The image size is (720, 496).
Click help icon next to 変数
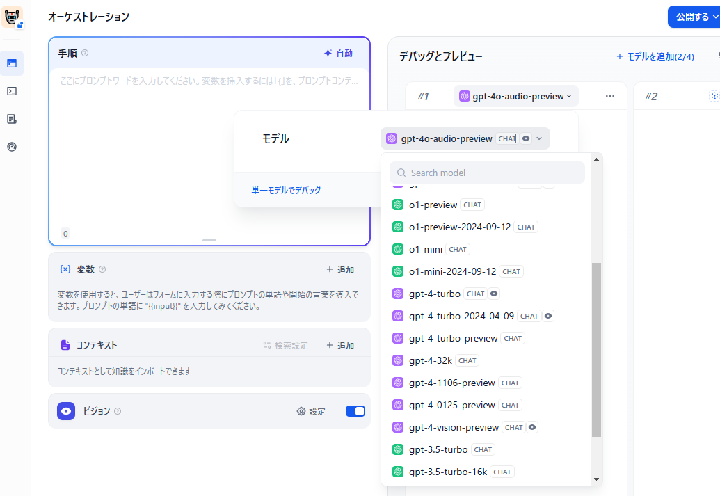point(102,270)
